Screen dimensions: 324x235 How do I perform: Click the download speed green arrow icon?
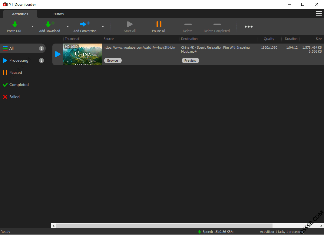click(200, 232)
